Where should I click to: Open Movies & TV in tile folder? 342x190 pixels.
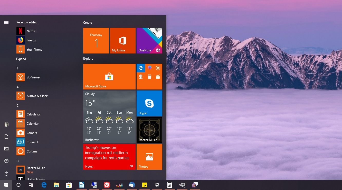point(158,77)
